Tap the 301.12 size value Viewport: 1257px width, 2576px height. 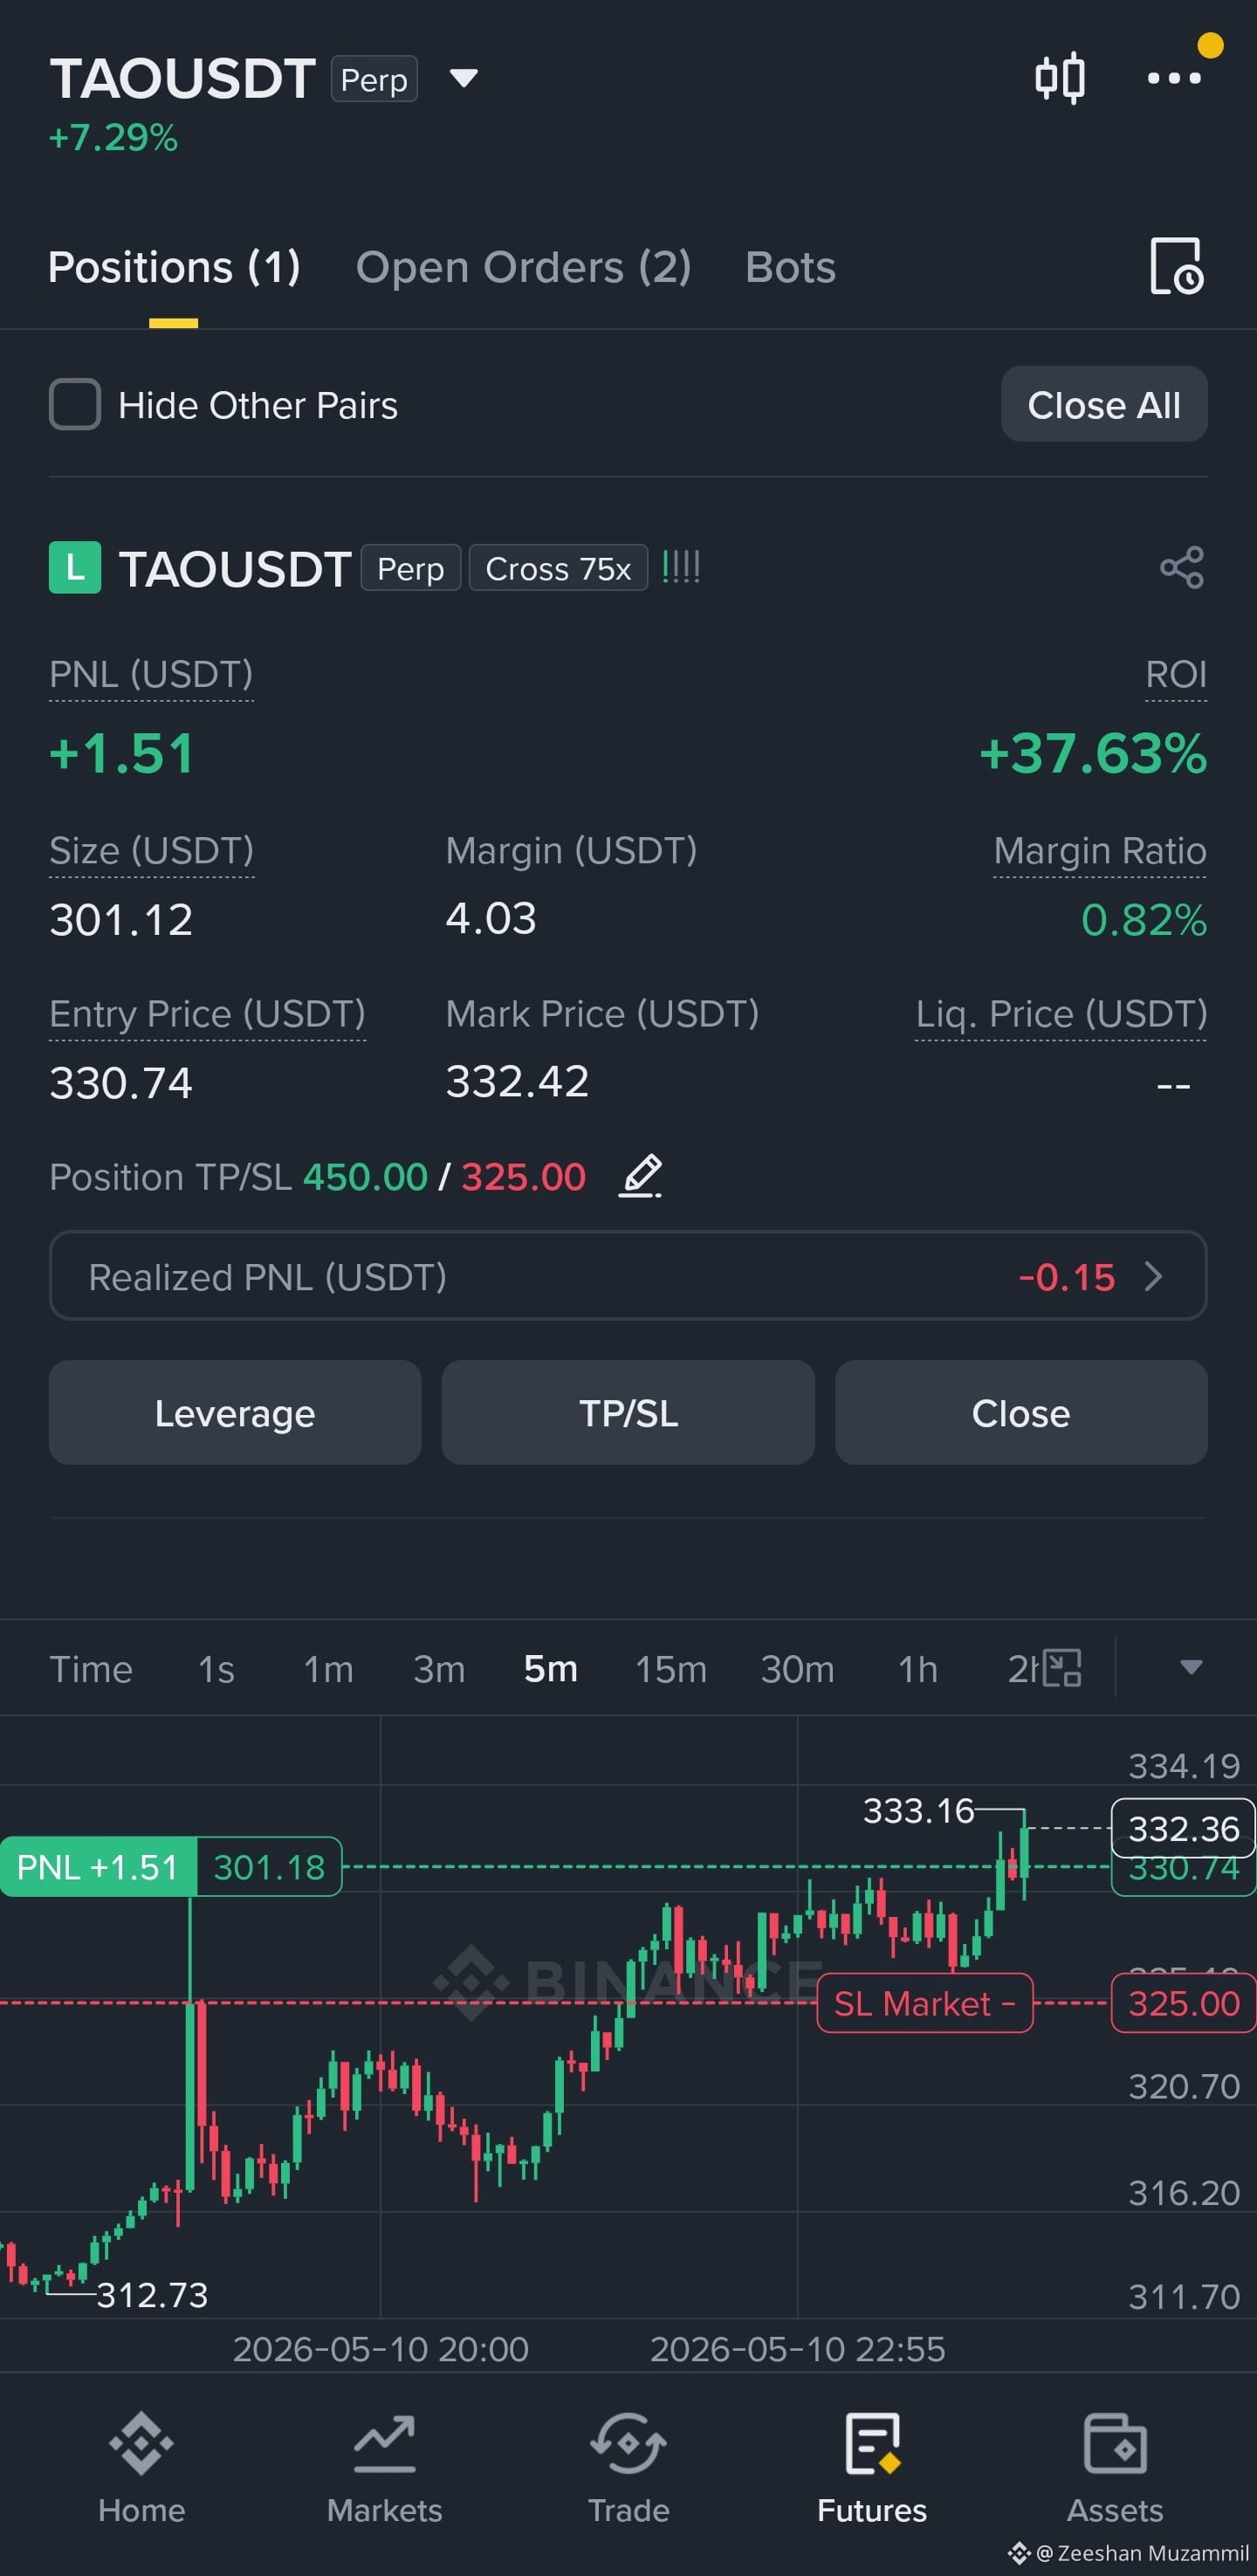coord(121,920)
